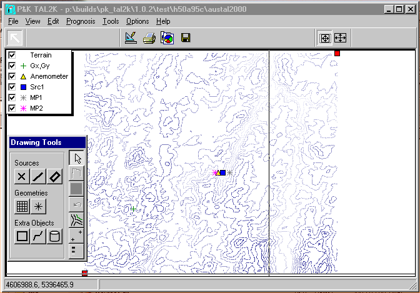Image resolution: width=420 pixels, height=293 pixels.
Task: Select the grid geometry tool
Action: [22, 206]
